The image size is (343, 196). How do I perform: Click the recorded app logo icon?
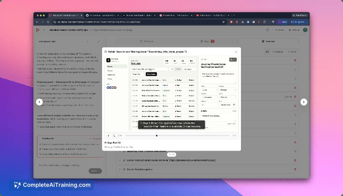click(x=108, y=60)
